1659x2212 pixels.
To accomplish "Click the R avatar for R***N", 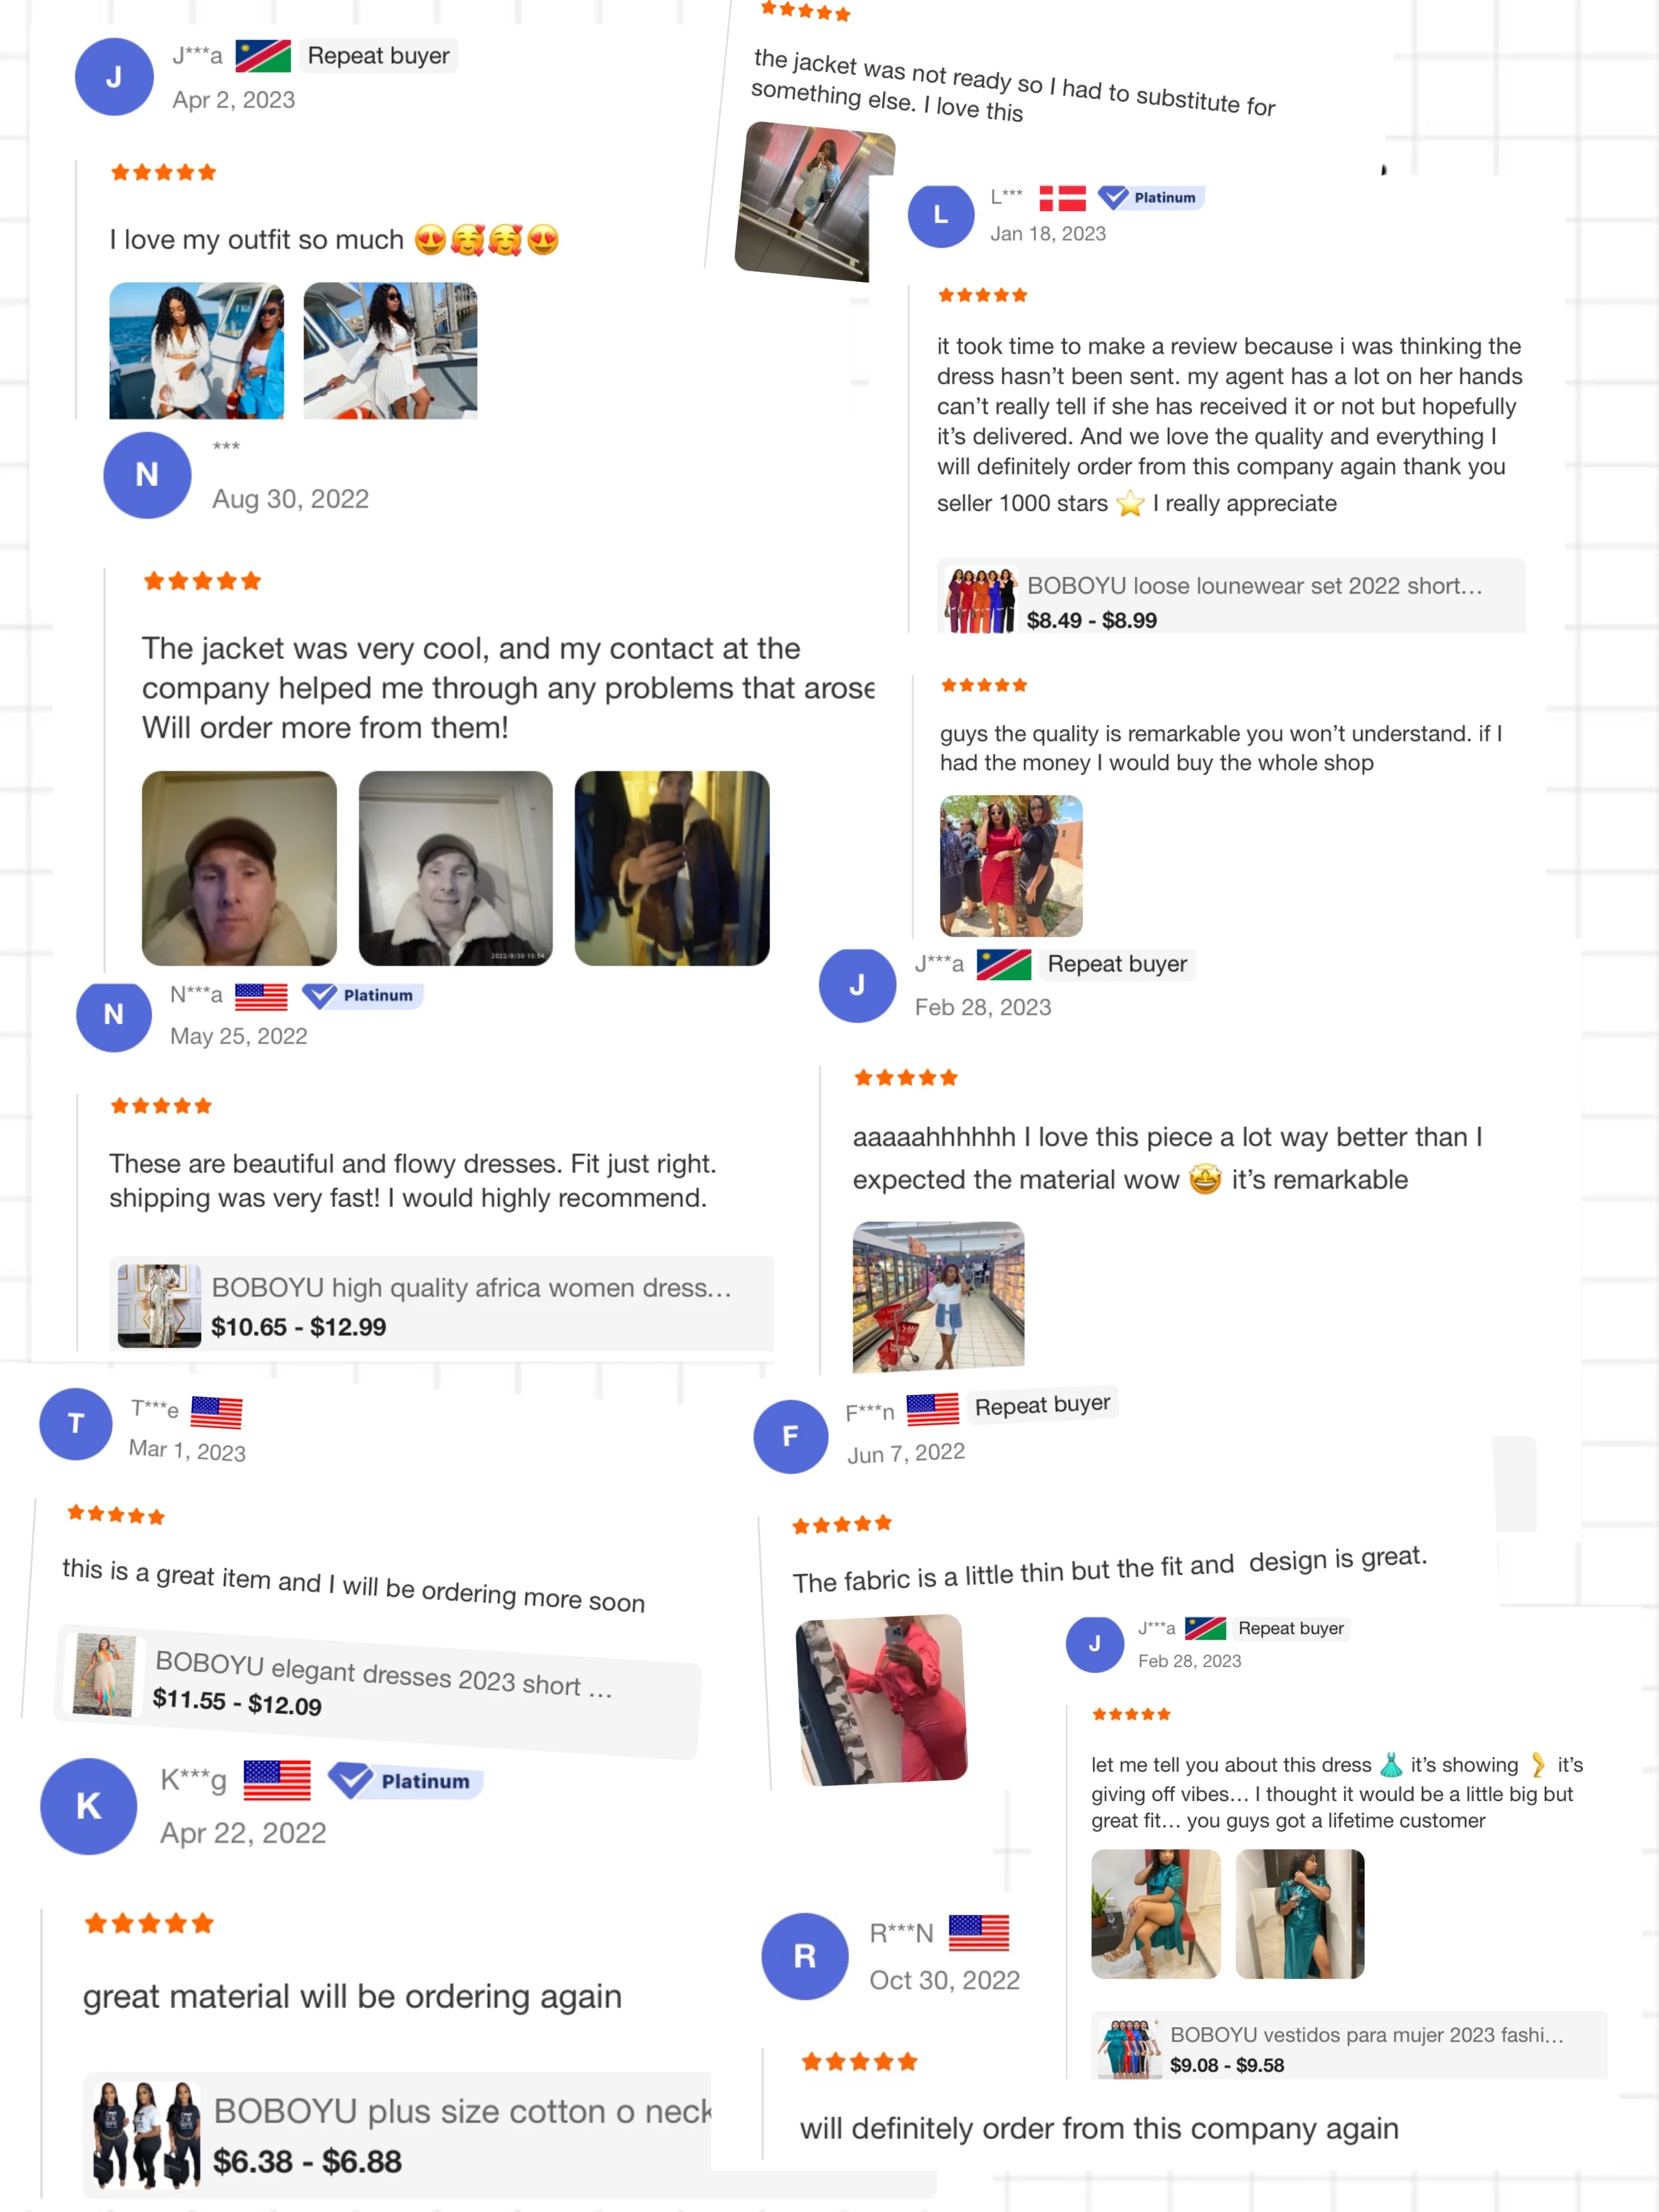I will point(805,1956).
